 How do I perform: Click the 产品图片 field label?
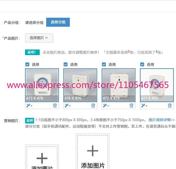tap(11, 38)
